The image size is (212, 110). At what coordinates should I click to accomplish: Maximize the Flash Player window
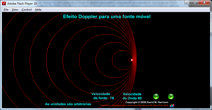pyautogui.click(x=195, y=3)
